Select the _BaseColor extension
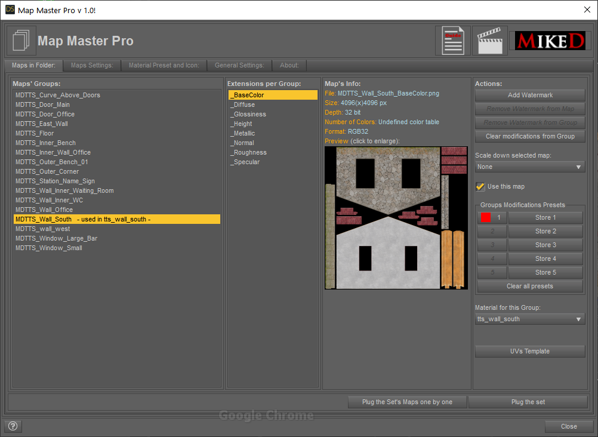The height and width of the screenshot is (437, 598). [273, 95]
